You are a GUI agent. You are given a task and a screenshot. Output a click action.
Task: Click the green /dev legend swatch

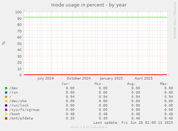(6, 88)
